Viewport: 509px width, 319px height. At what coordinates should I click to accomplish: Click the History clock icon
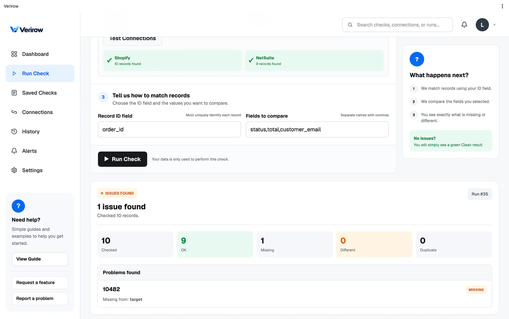[14, 131]
